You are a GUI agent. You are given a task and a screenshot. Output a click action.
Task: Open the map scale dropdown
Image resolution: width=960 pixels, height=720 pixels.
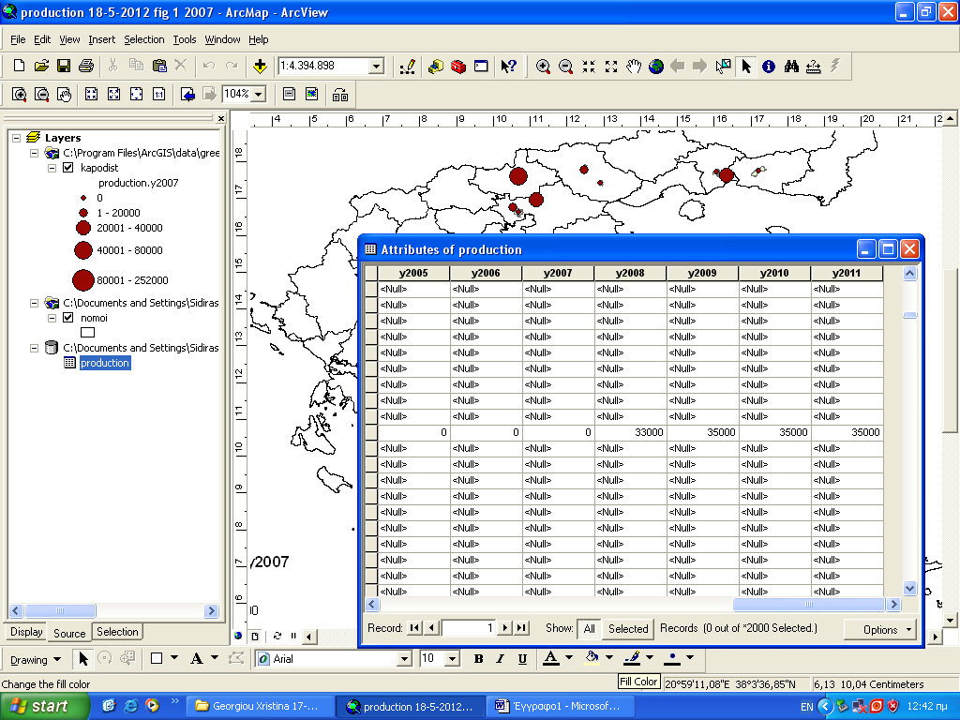coord(377,67)
